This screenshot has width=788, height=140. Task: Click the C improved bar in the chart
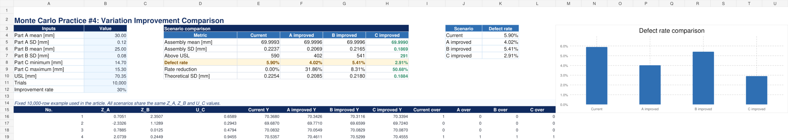tap(756, 90)
